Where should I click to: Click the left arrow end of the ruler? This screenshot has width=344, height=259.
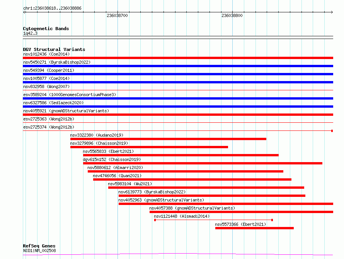[24, 12]
